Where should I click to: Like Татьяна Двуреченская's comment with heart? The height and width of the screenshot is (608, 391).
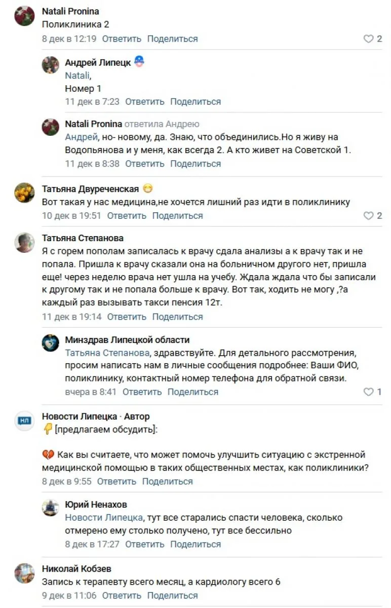tap(368, 216)
